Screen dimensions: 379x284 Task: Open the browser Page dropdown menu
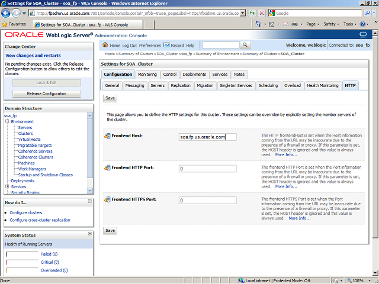click(314, 24)
